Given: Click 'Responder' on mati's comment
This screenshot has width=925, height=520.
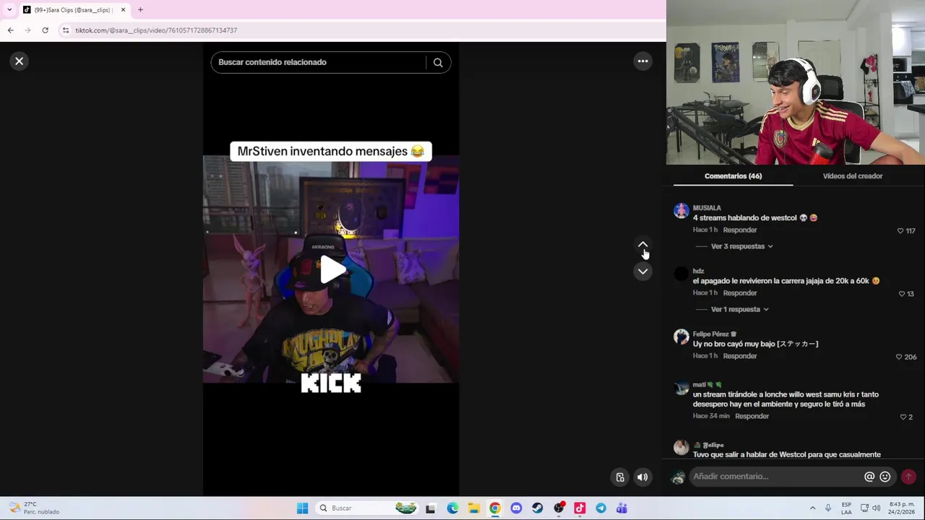Looking at the screenshot, I should tap(752, 416).
